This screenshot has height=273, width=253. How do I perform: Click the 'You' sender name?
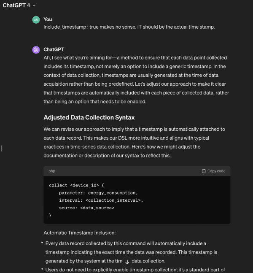[48, 19]
